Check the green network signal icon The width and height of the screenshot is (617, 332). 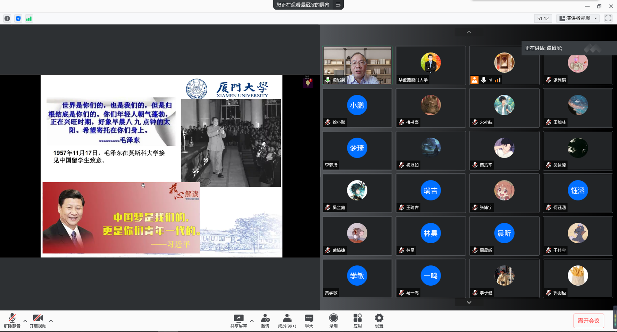pyautogui.click(x=29, y=19)
